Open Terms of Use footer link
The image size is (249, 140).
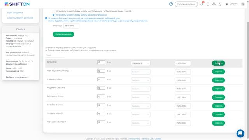tap(147, 139)
